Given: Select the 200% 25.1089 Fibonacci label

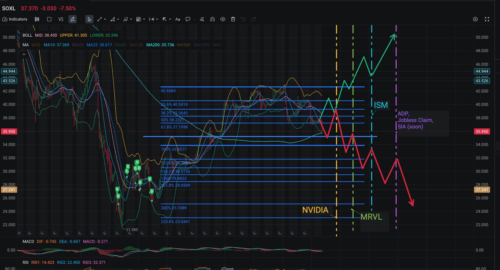Looking at the screenshot, I should pos(174,208).
